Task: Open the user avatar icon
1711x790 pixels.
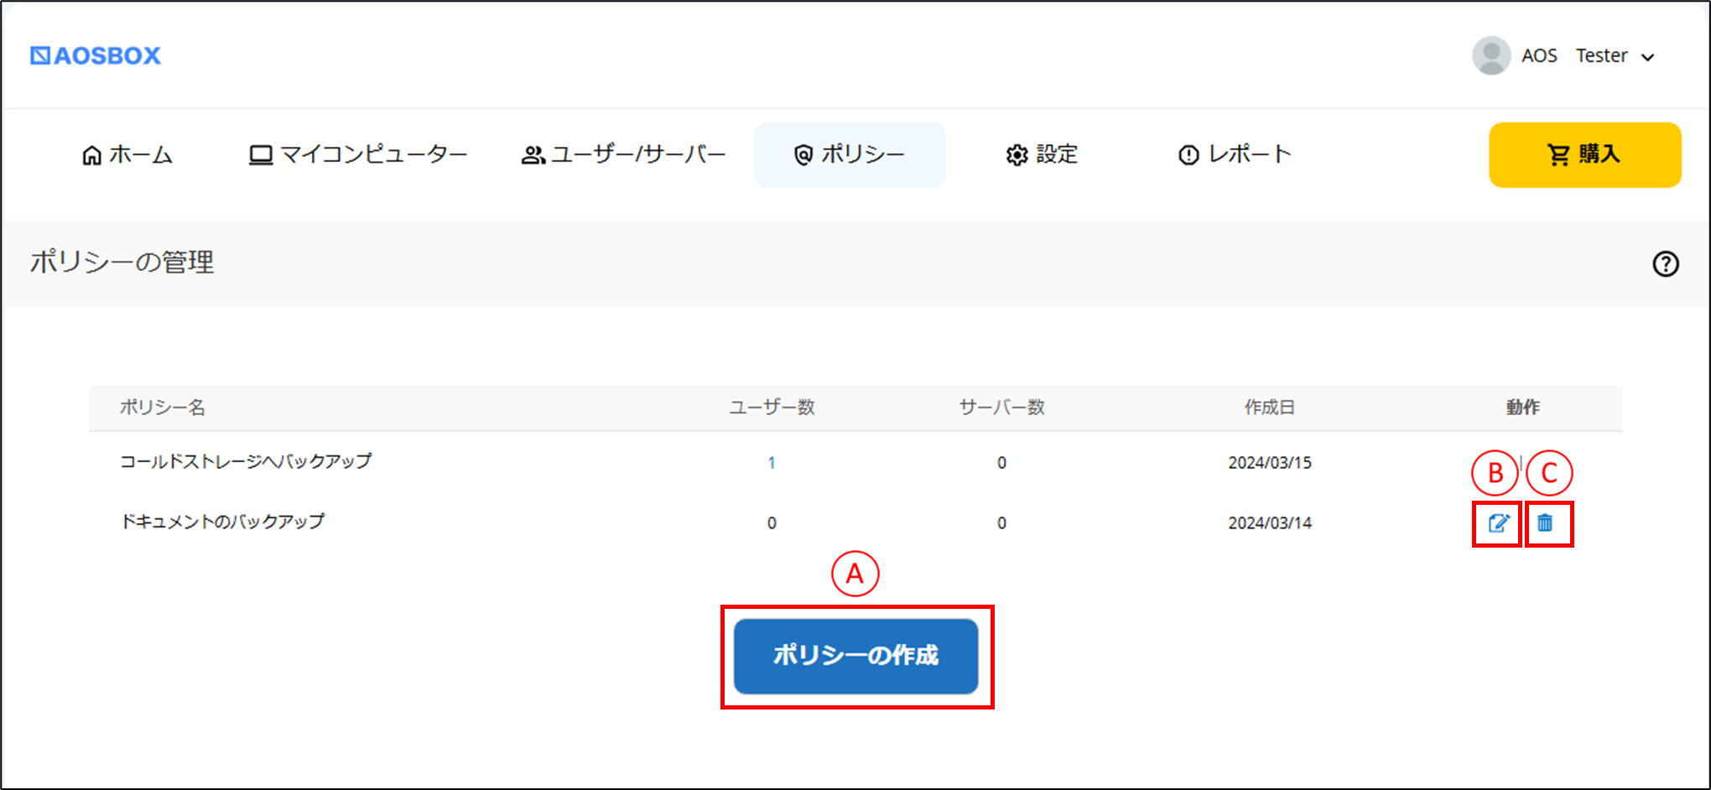Action: click(x=1491, y=55)
